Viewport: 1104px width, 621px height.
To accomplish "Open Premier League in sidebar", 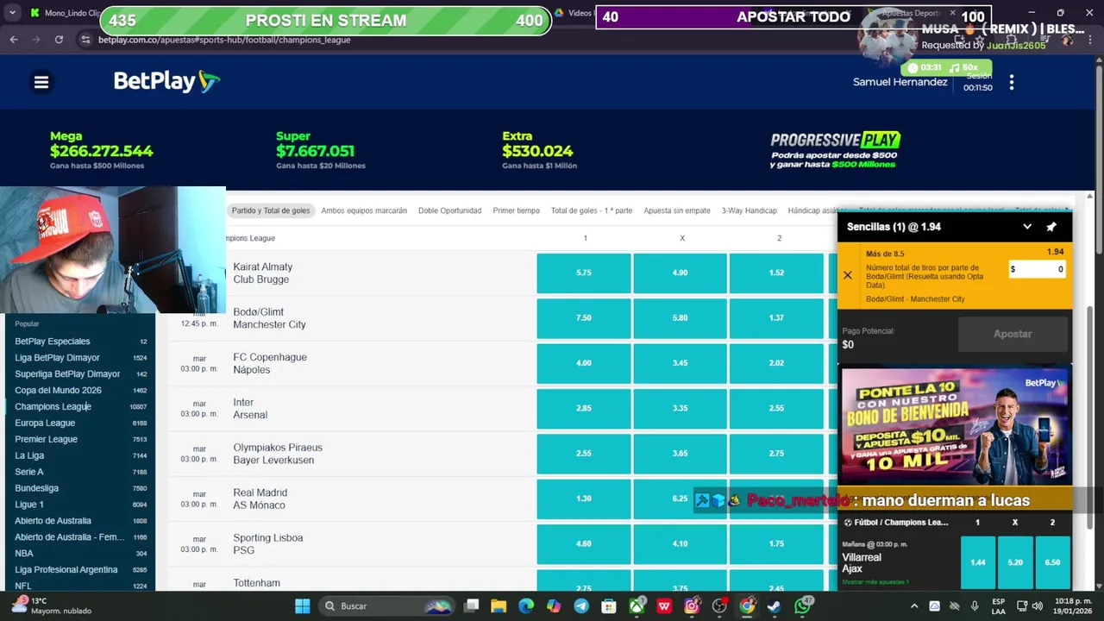I will [46, 439].
